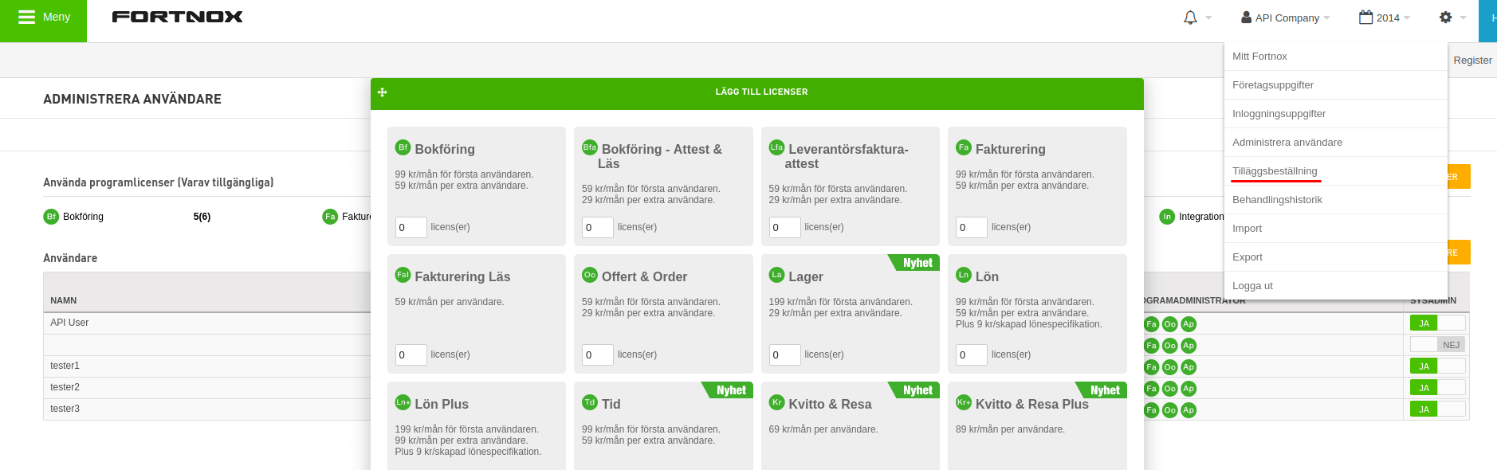Viewport: 1497px width, 470px height.
Task: Expand the 2014 fiscal year dropdown
Action: click(x=1385, y=18)
